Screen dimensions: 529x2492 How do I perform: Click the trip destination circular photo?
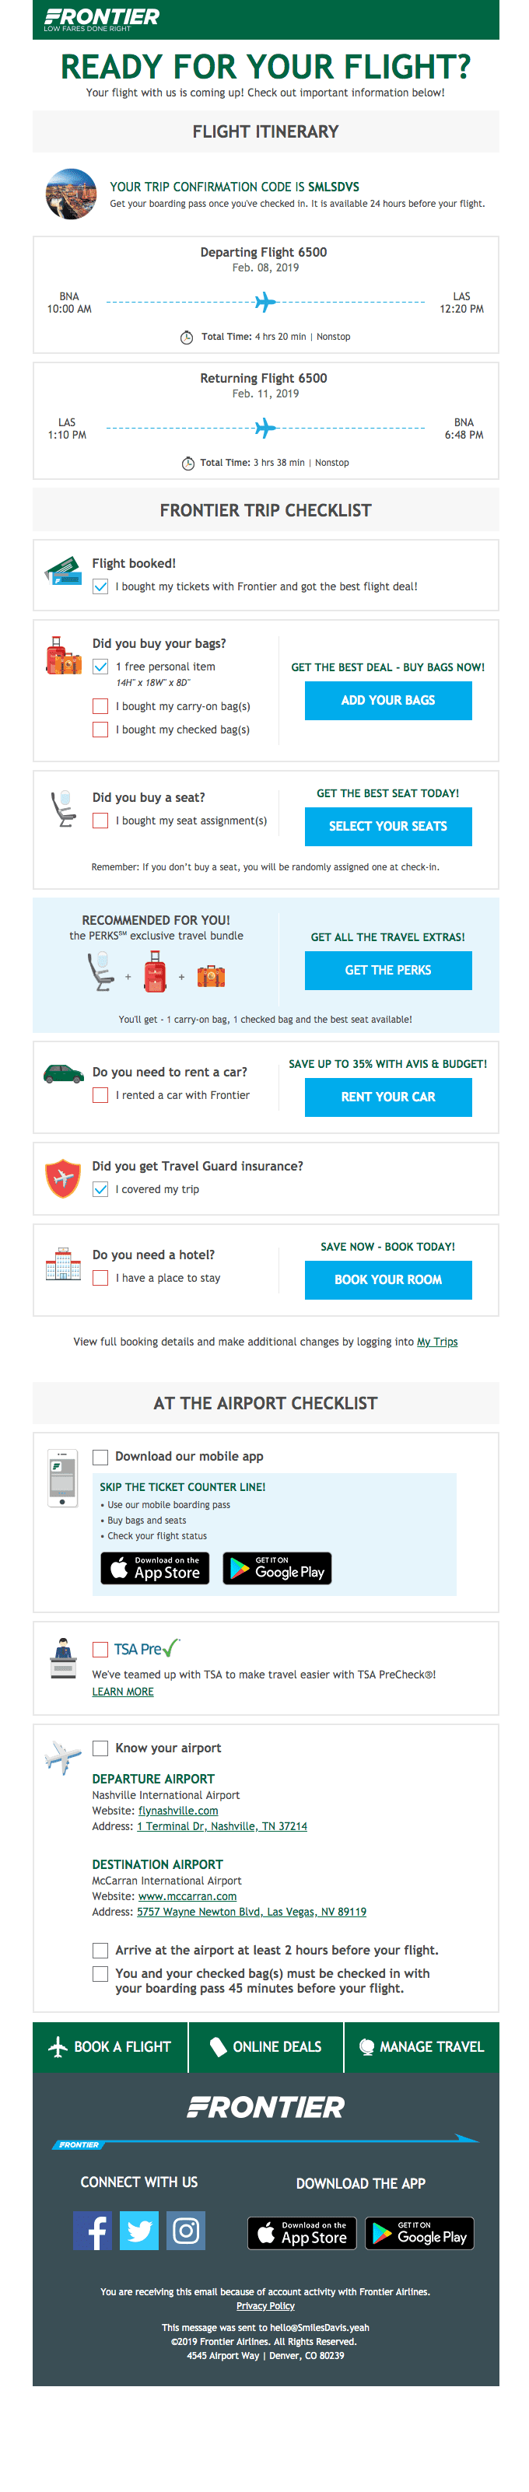coord(72,194)
